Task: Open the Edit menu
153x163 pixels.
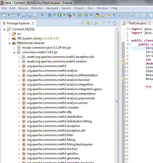Action: point(12,8)
